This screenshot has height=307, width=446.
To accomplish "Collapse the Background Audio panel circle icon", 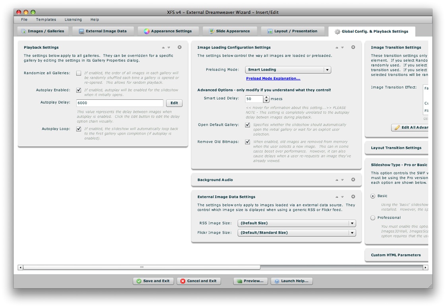I will (x=353, y=180).
